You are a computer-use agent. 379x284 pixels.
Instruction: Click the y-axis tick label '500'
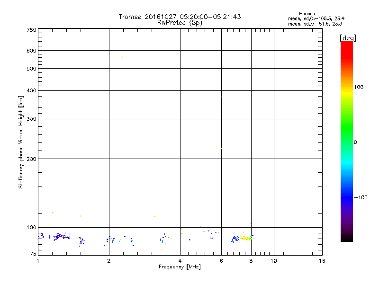click(31, 69)
